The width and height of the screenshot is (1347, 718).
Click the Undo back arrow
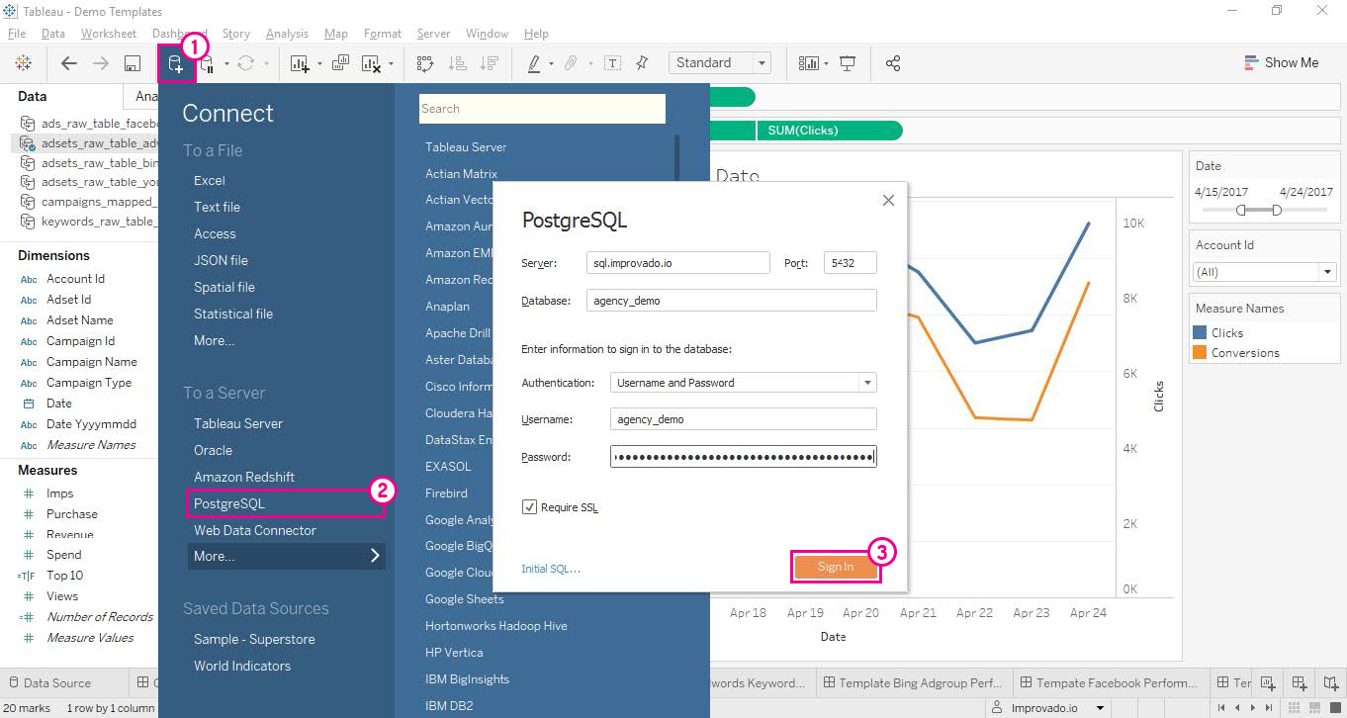tap(68, 63)
